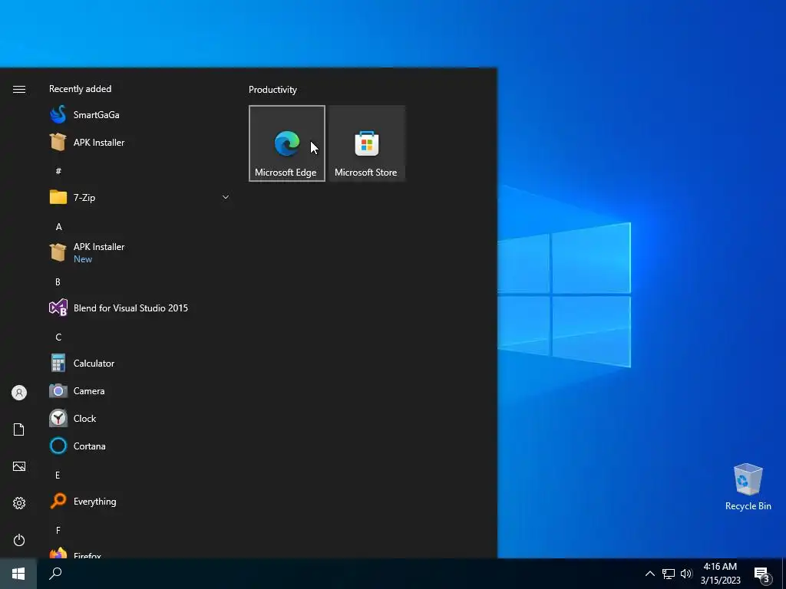Select the Recycle Bin desktop icon
Viewport: 786px width, 589px height.
click(x=748, y=487)
